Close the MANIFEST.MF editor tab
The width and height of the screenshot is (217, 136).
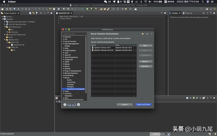[72, 13]
